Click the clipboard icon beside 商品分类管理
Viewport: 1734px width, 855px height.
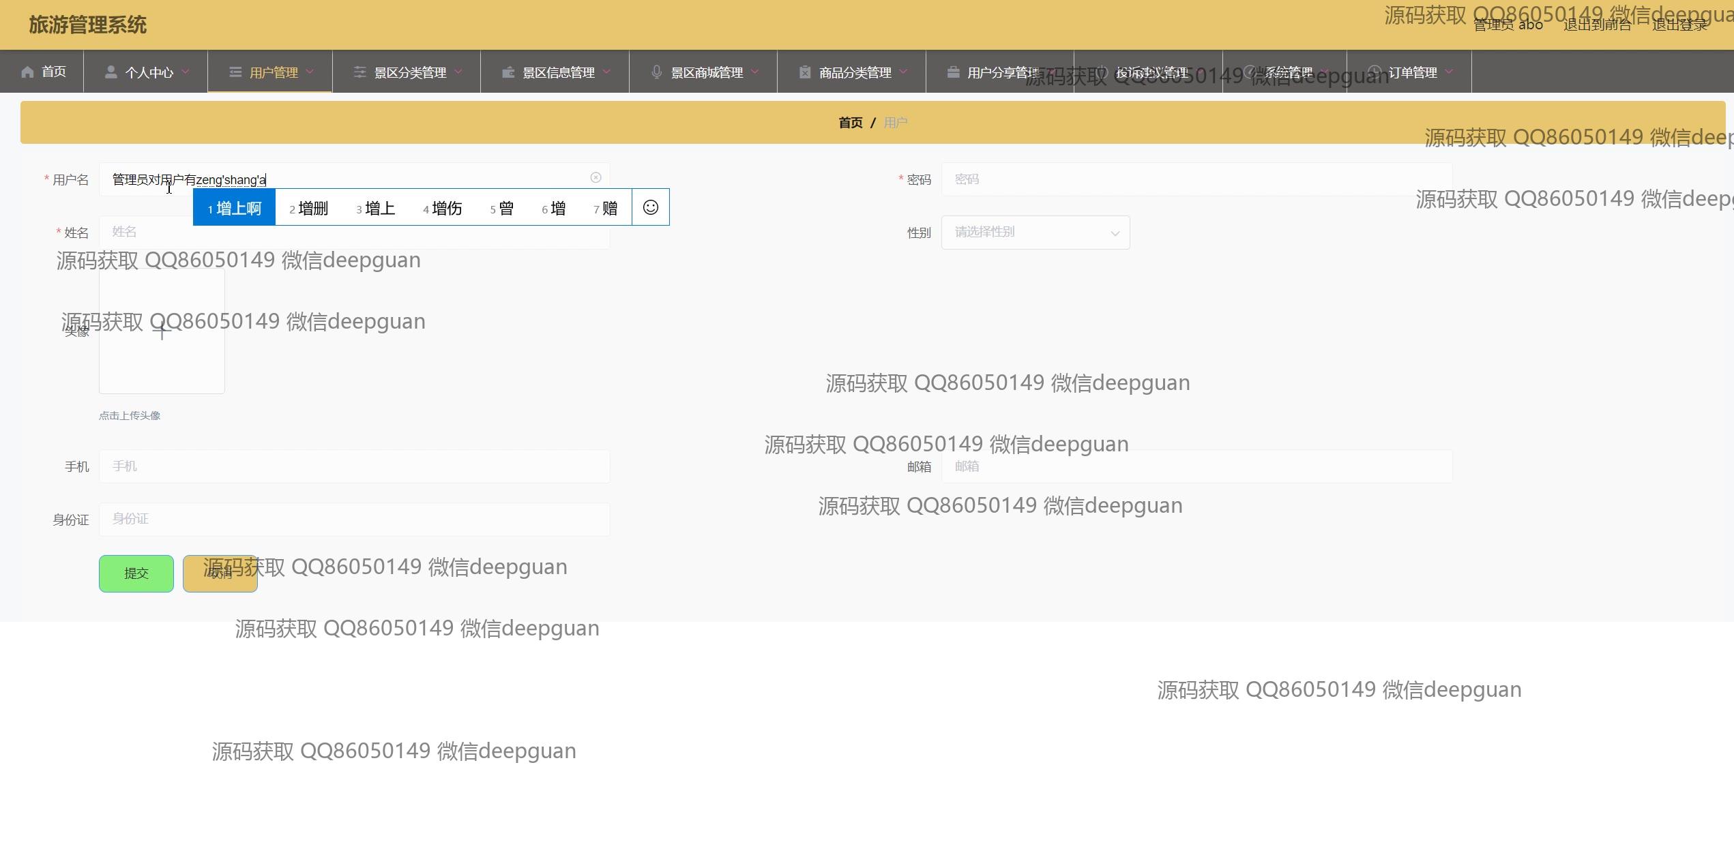[805, 72]
